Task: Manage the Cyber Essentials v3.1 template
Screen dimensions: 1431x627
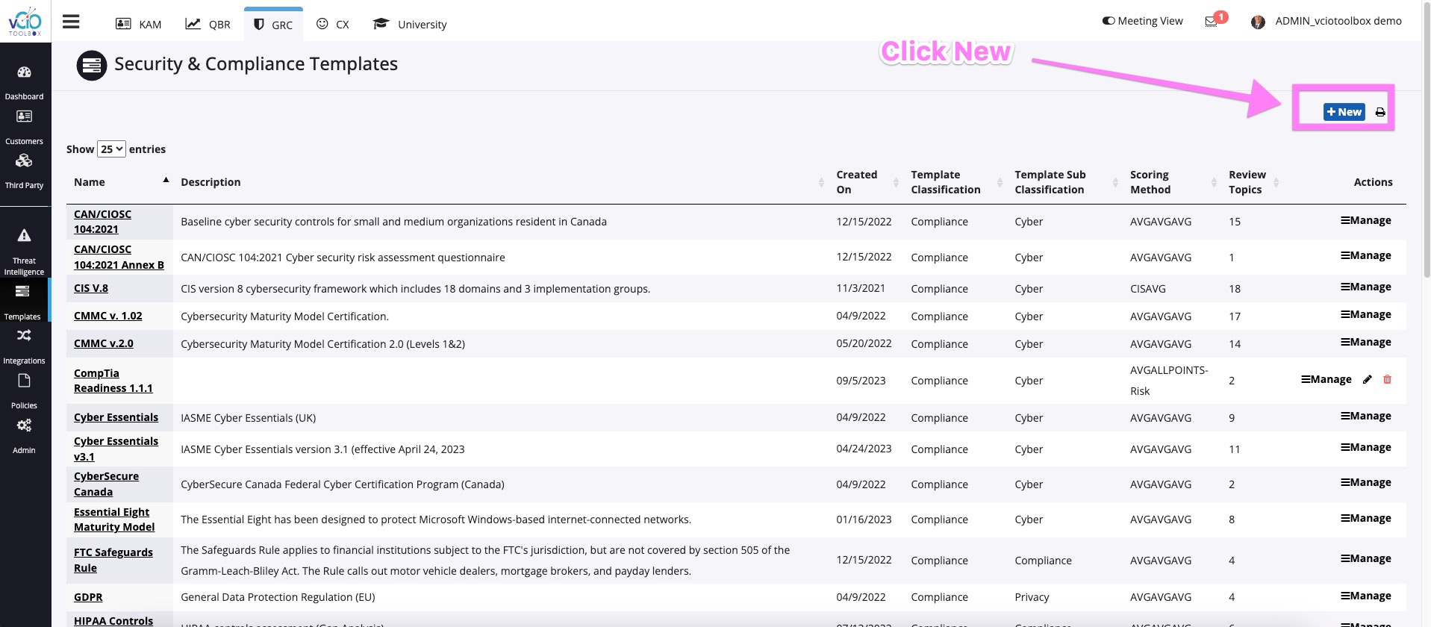Action: pyautogui.click(x=1366, y=447)
